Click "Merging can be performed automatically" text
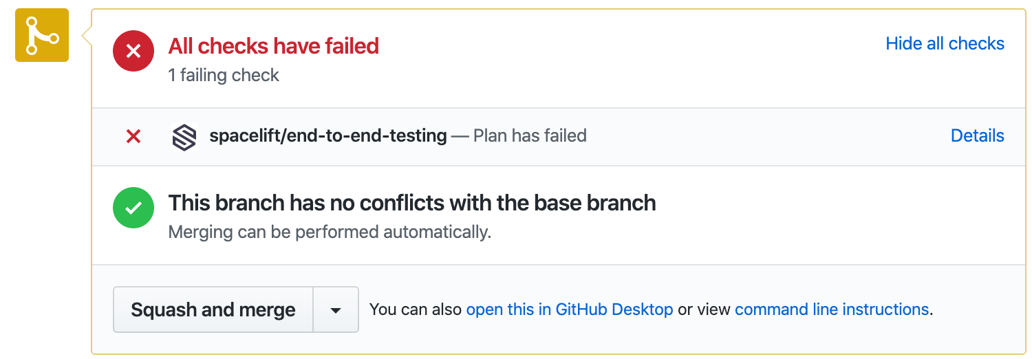1032x359 pixels. tap(330, 232)
